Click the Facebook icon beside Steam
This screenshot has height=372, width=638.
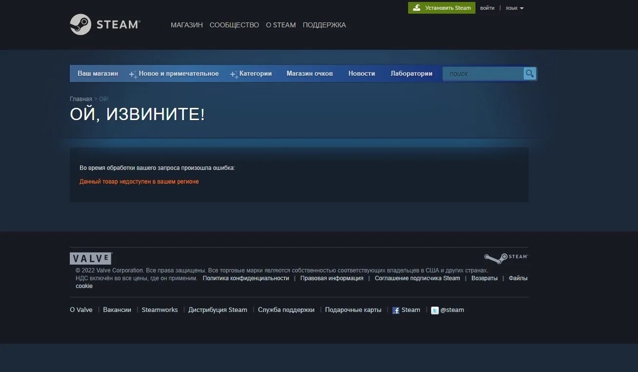(x=396, y=310)
